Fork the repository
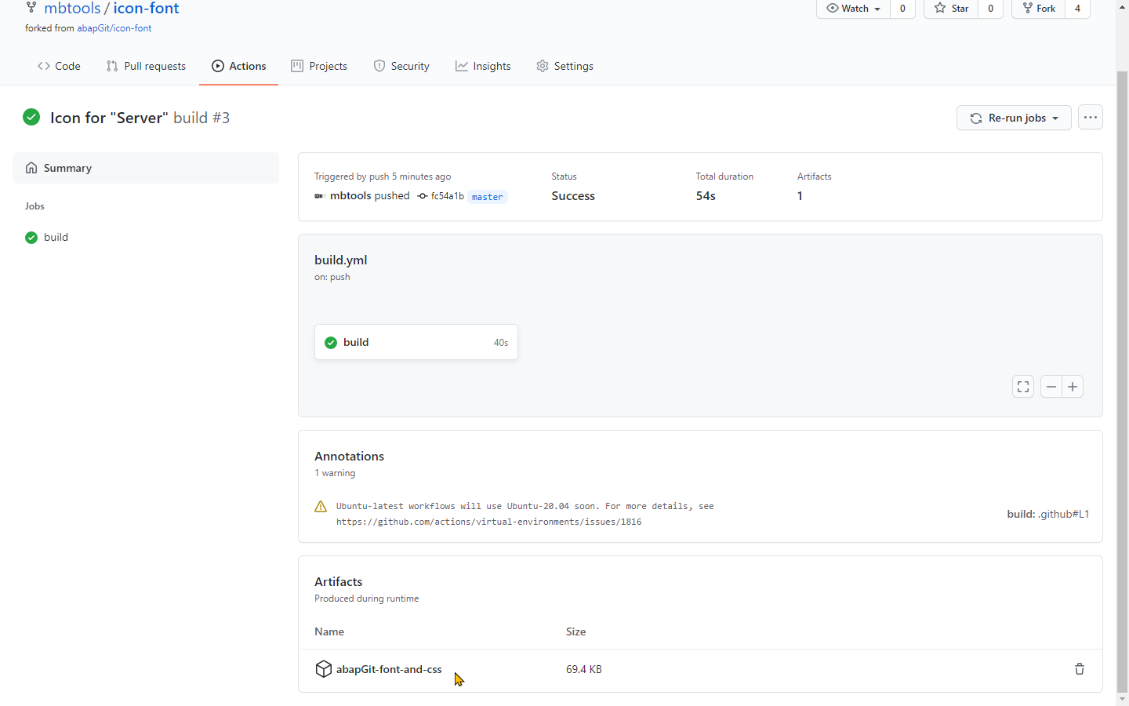 point(1039,9)
